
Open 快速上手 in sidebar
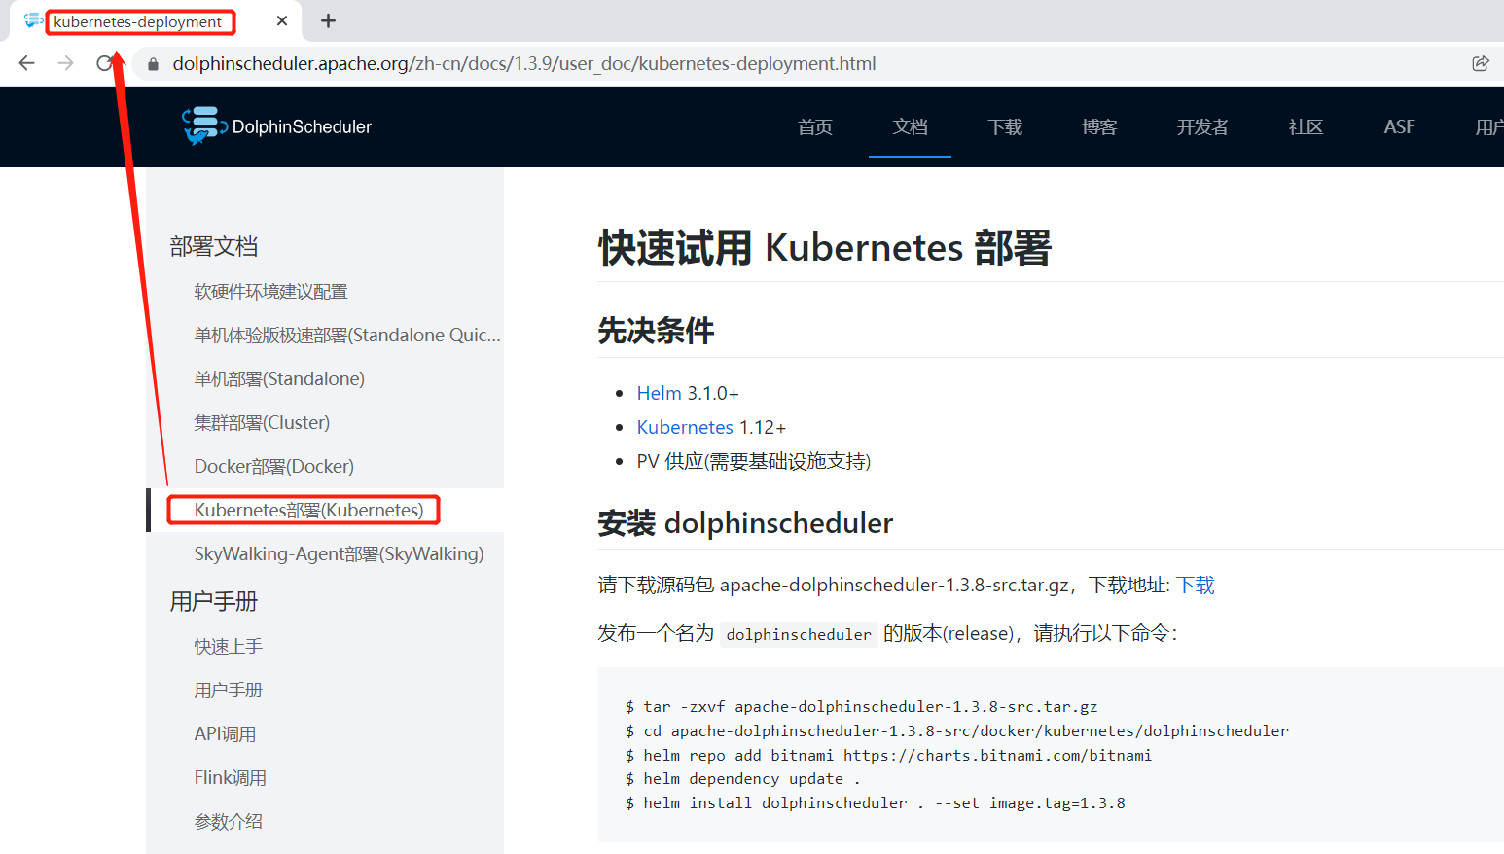pos(228,647)
